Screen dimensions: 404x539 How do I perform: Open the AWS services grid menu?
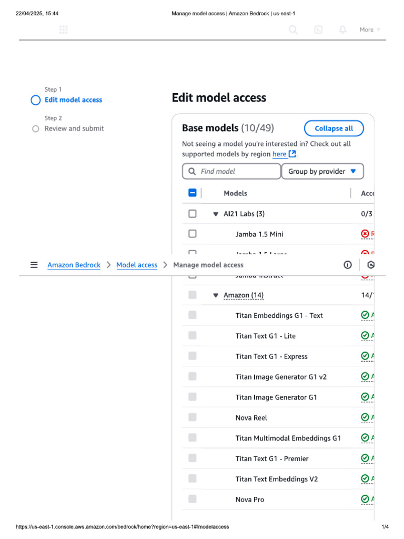point(64,30)
